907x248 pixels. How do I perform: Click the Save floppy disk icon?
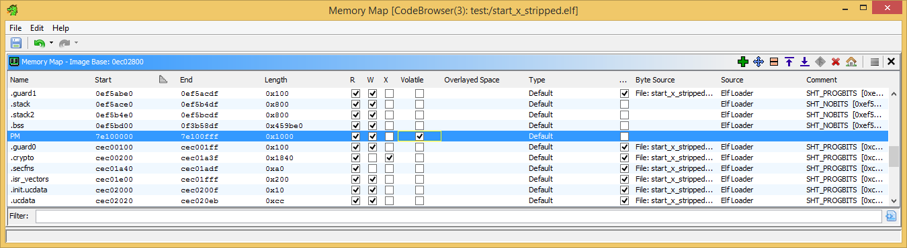pos(16,43)
